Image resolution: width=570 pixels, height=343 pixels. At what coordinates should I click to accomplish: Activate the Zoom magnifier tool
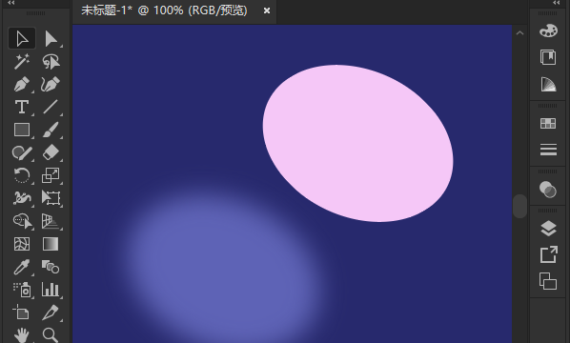[51, 334]
